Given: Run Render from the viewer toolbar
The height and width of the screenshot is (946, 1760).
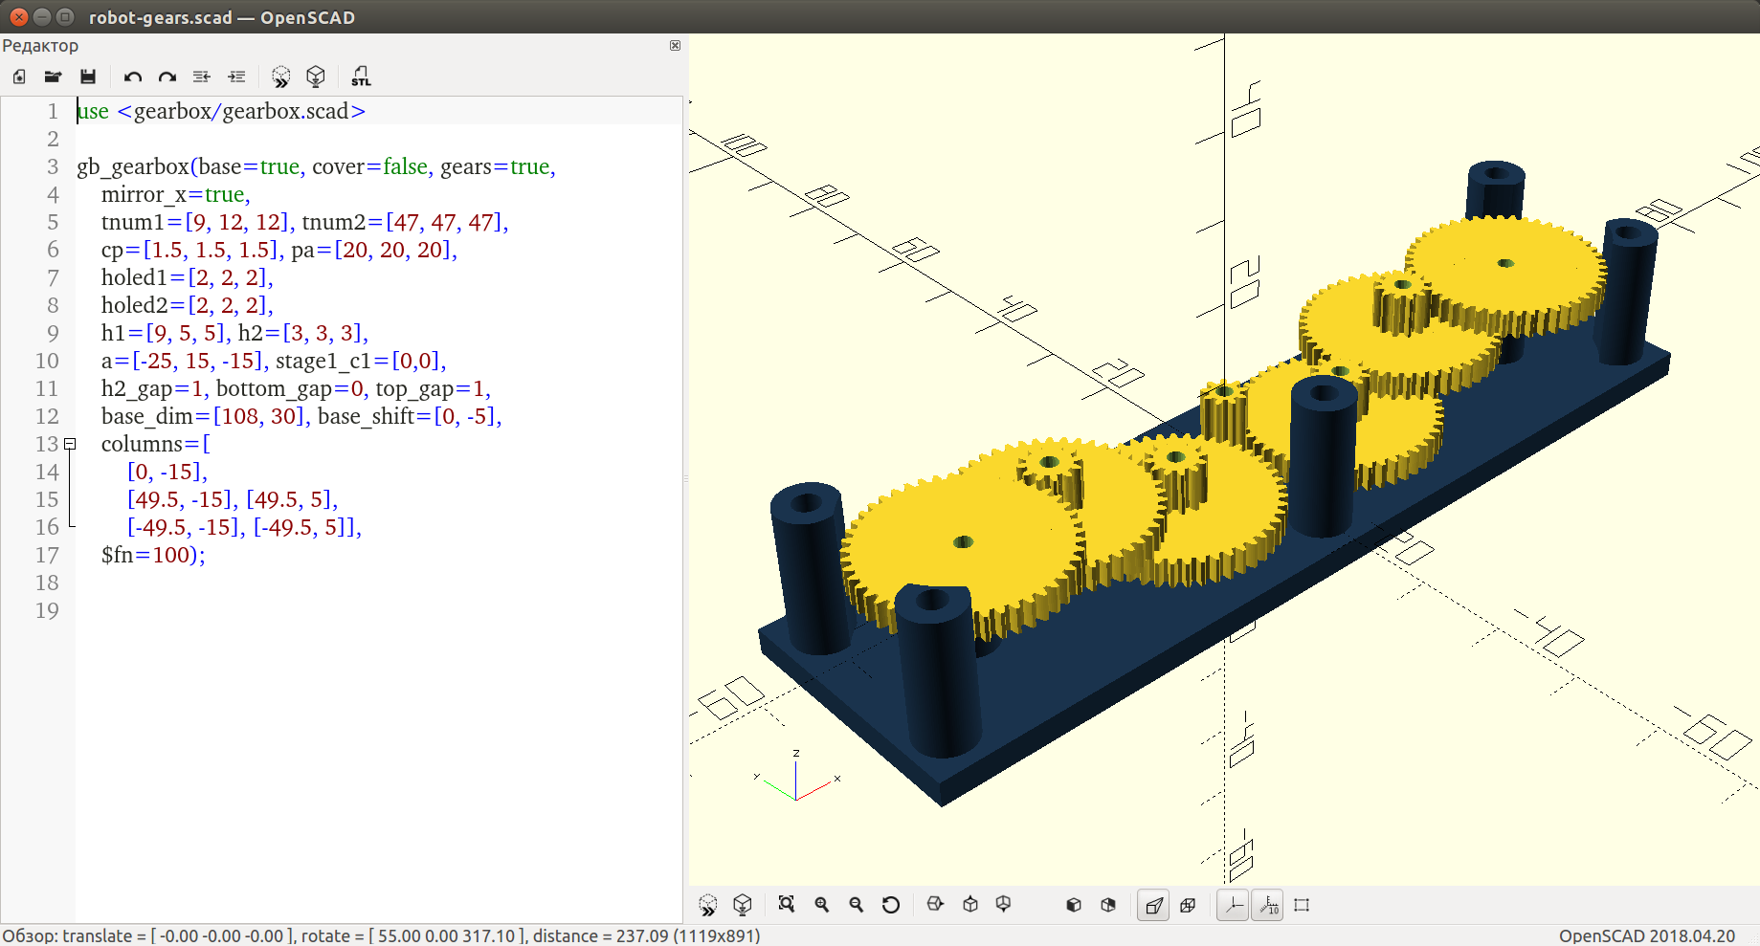Looking at the screenshot, I should 743,905.
